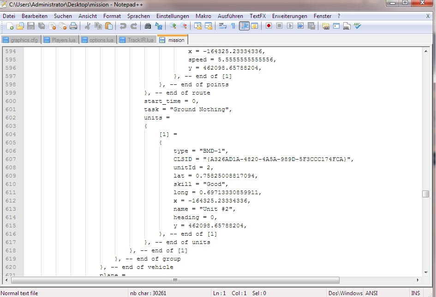Screen dimensions: 436x297
Task: Open the Fenster menu
Action: click(323, 16)
